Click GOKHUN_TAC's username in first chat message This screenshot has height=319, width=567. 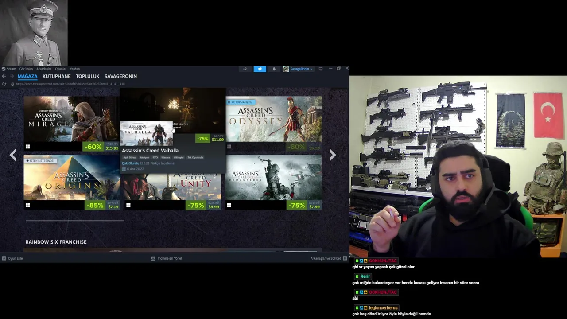(383, 261)
